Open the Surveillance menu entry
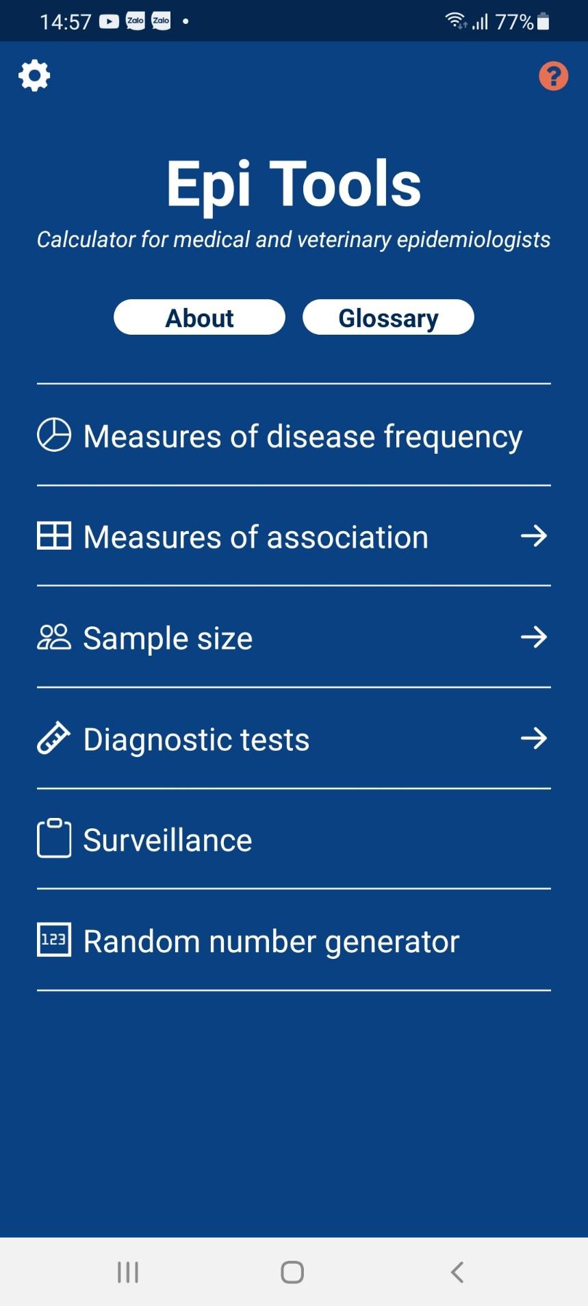Image resolution: width=588 pixels, height=1306 pixels. pyautogui.click(x=294, y=839)
